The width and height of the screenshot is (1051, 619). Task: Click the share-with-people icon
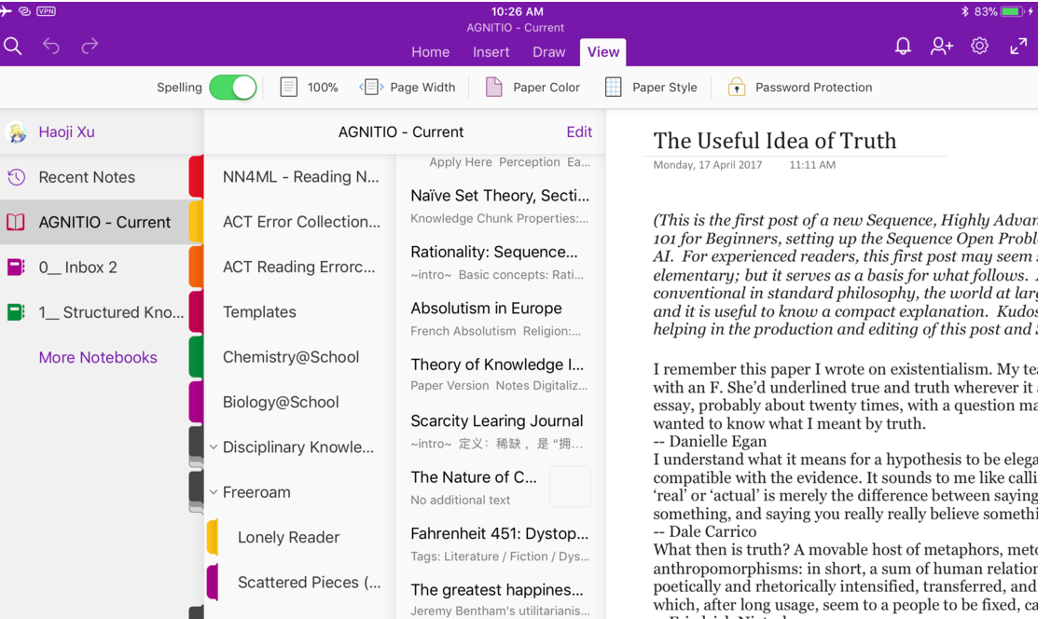pos(942,45)
